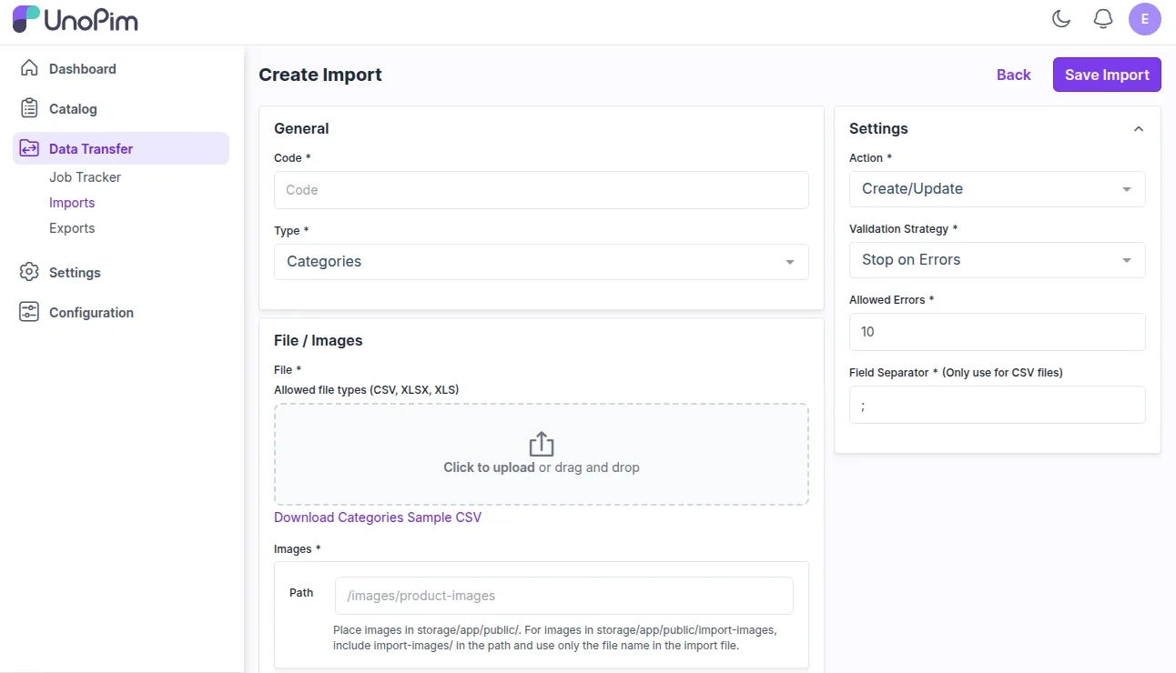1176x673 pixels.
Task: Click the upload file icon
Action: (542, 444)
